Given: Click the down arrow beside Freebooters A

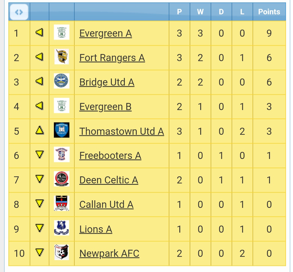Looking at the screenshot, I should click(40, 155).
